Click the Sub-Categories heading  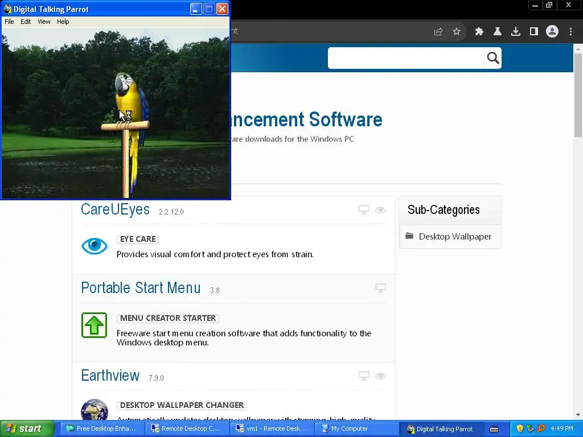(444, 209)
